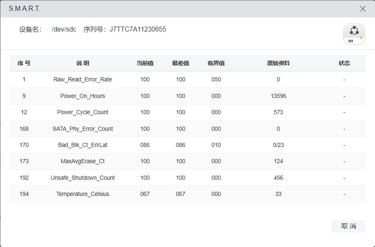Screen dimensions: 375x247
Task: Select the Bad_Blk_Ct_Erl/Lat attribute
Action: click(82, 145)
